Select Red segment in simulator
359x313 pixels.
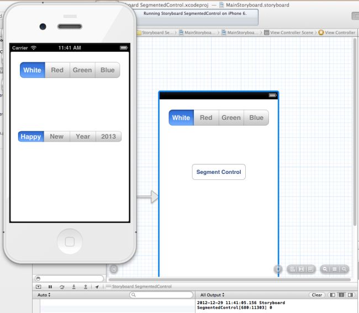point(57,70)
